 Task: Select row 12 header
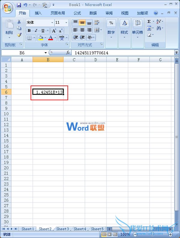[x=6, y=125]
